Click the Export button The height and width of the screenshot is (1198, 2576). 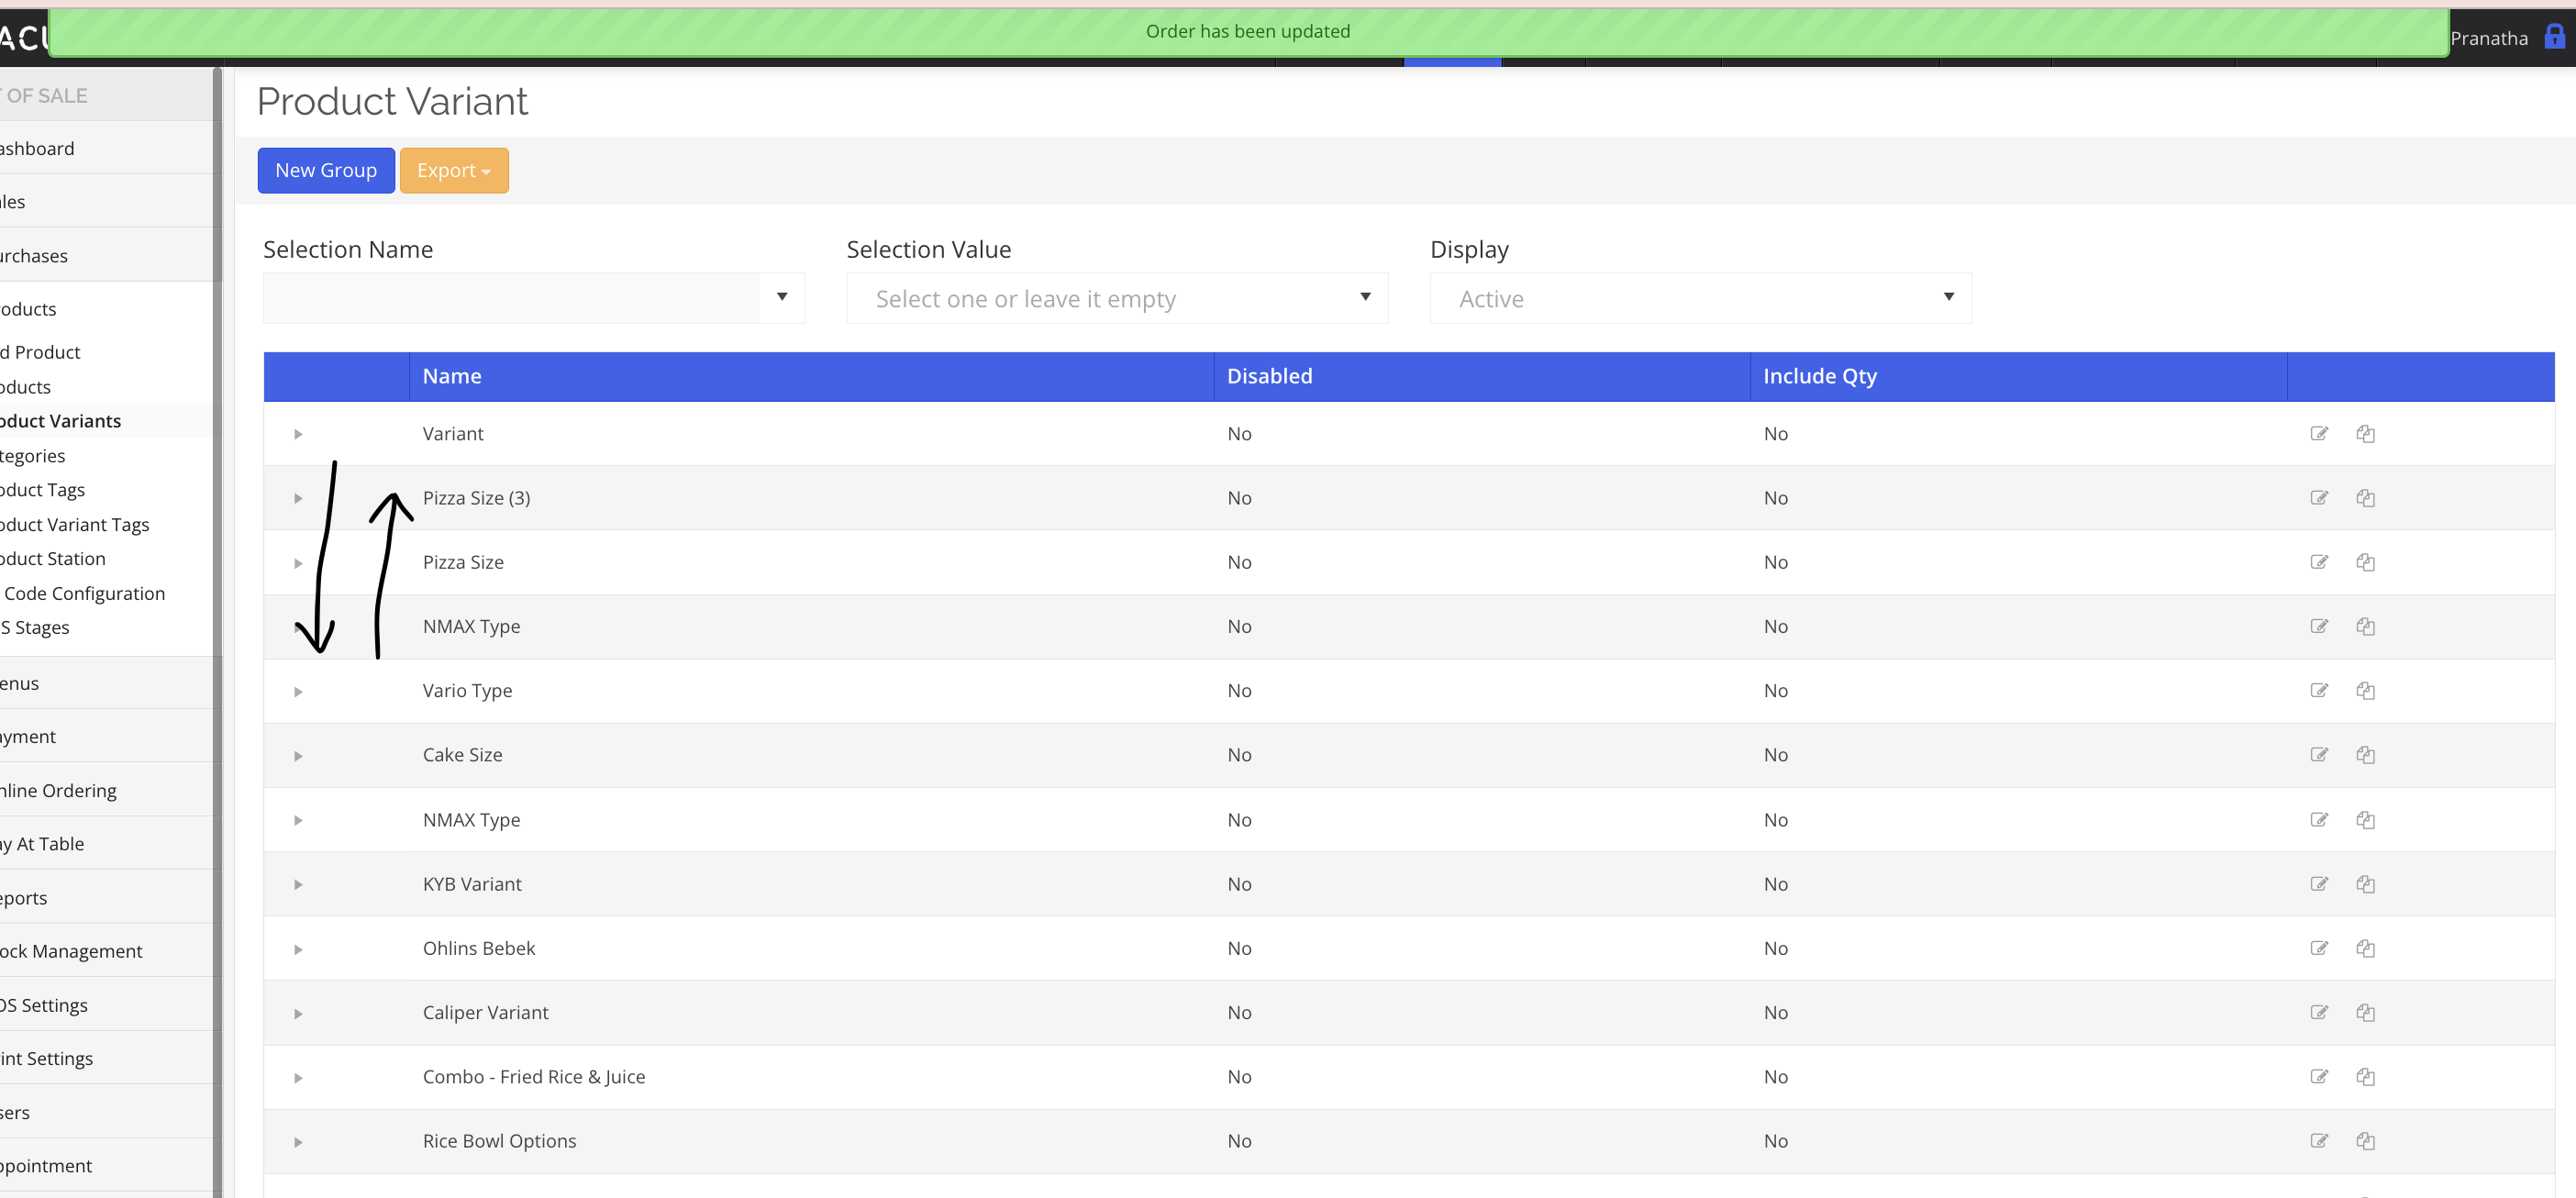tap(453, 170)
